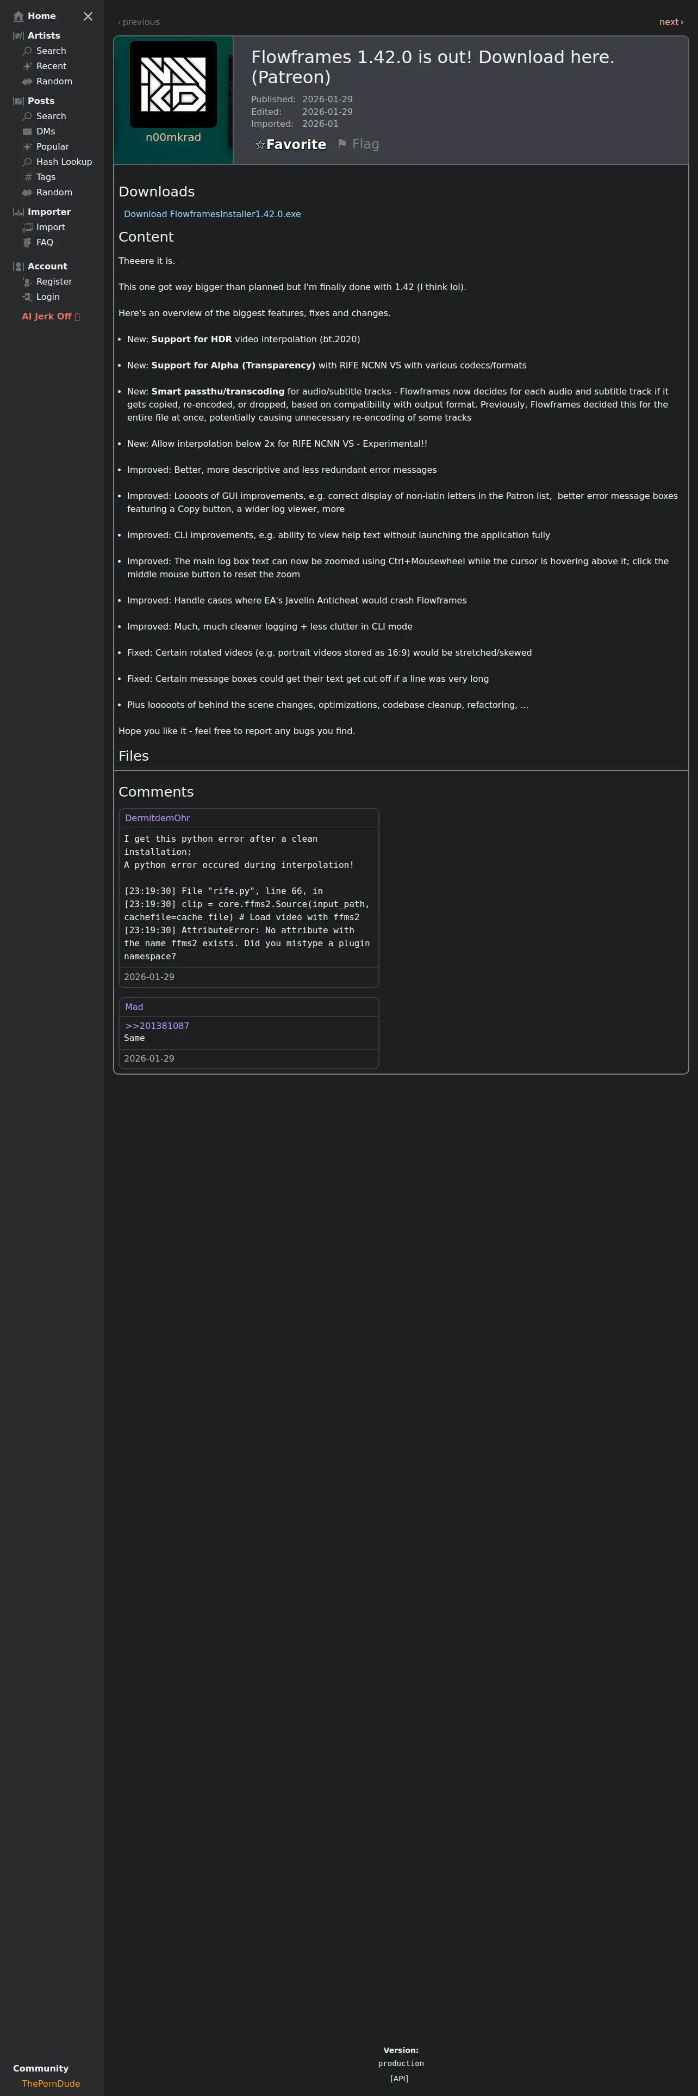
Task: Open the AI Jerk Off link
Action: [51, 317]
